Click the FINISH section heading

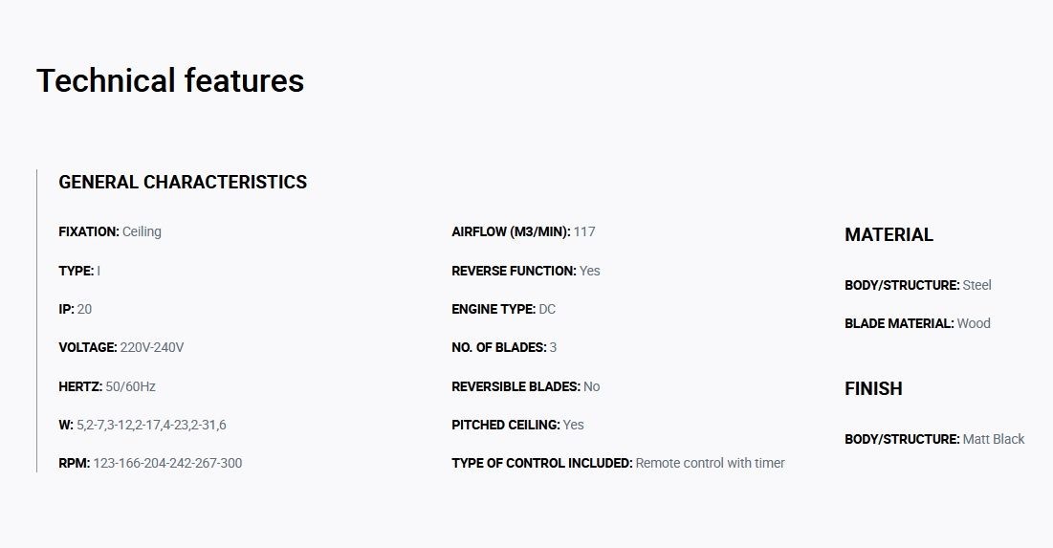(x=873, y=389)
